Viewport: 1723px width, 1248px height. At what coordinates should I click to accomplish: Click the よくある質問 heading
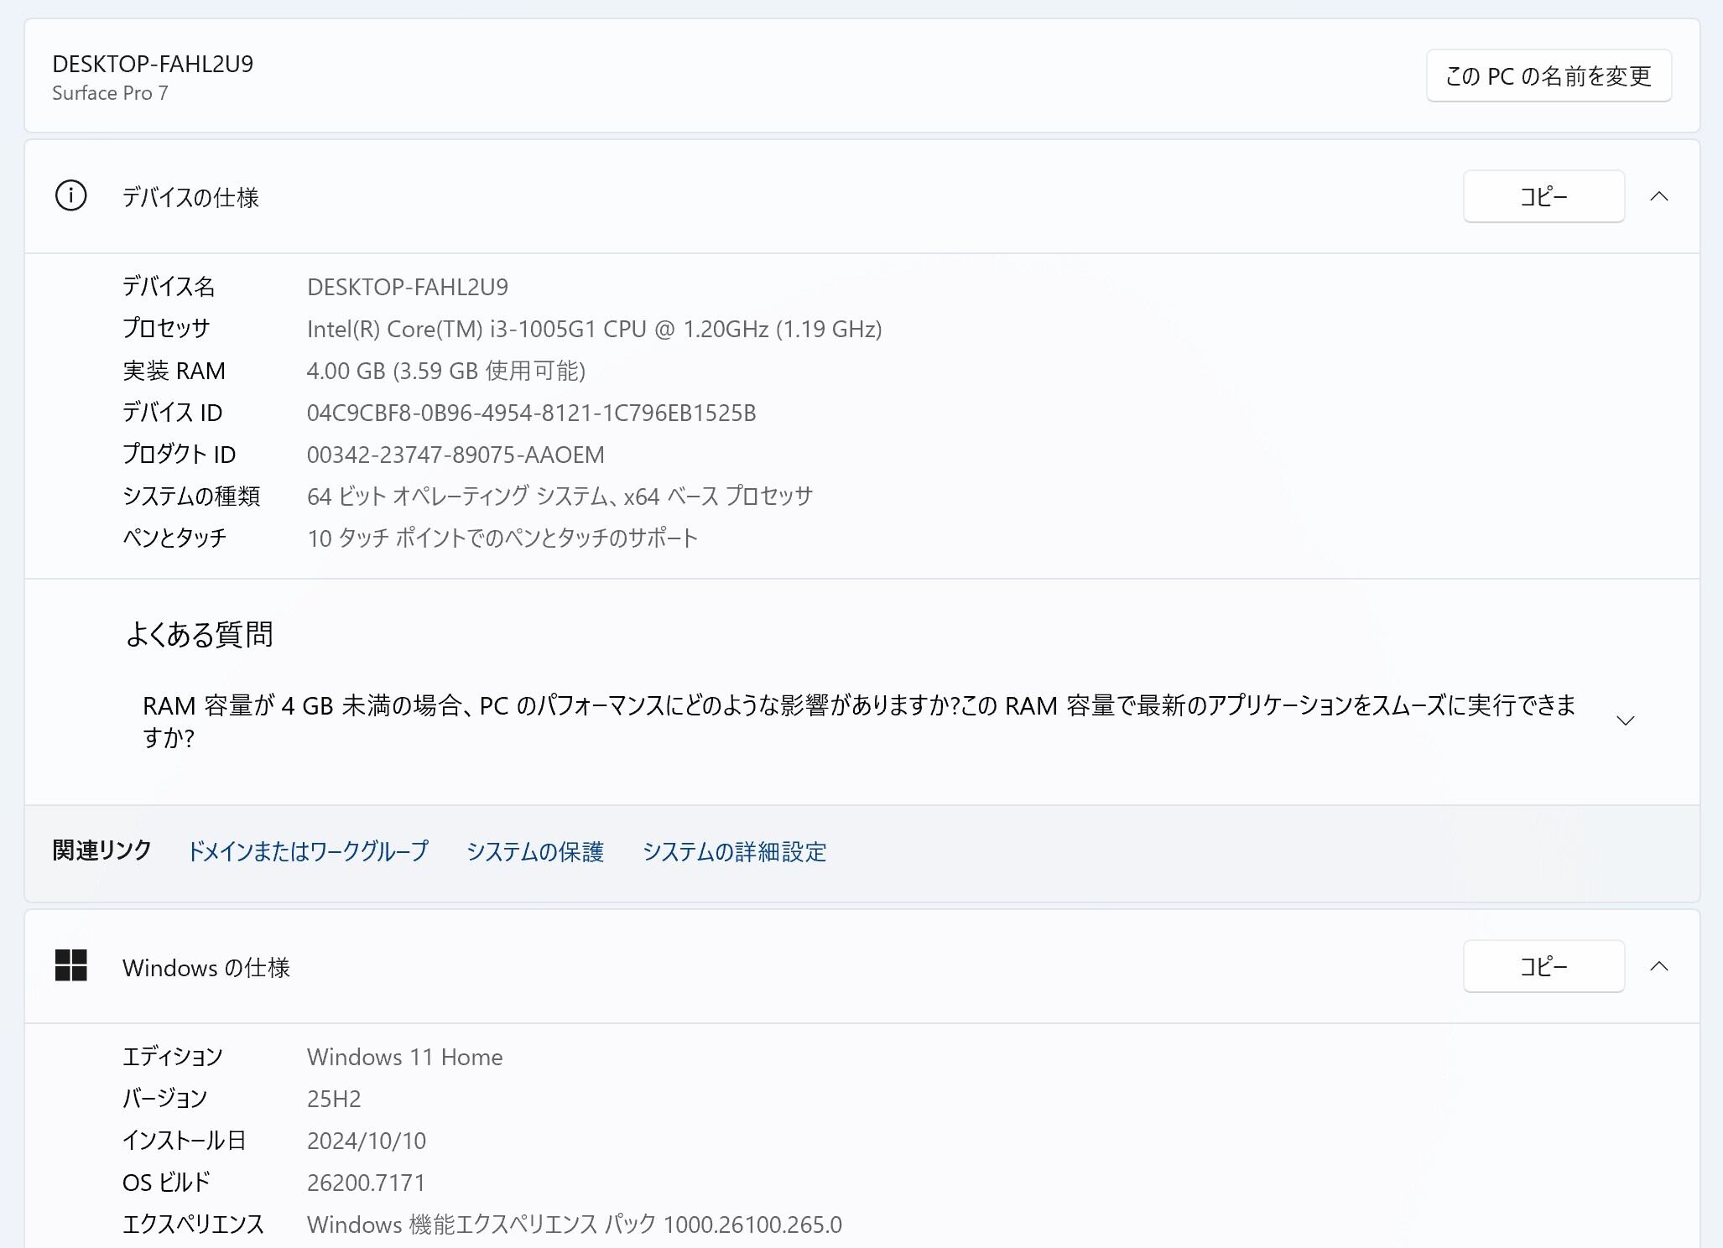199,634
